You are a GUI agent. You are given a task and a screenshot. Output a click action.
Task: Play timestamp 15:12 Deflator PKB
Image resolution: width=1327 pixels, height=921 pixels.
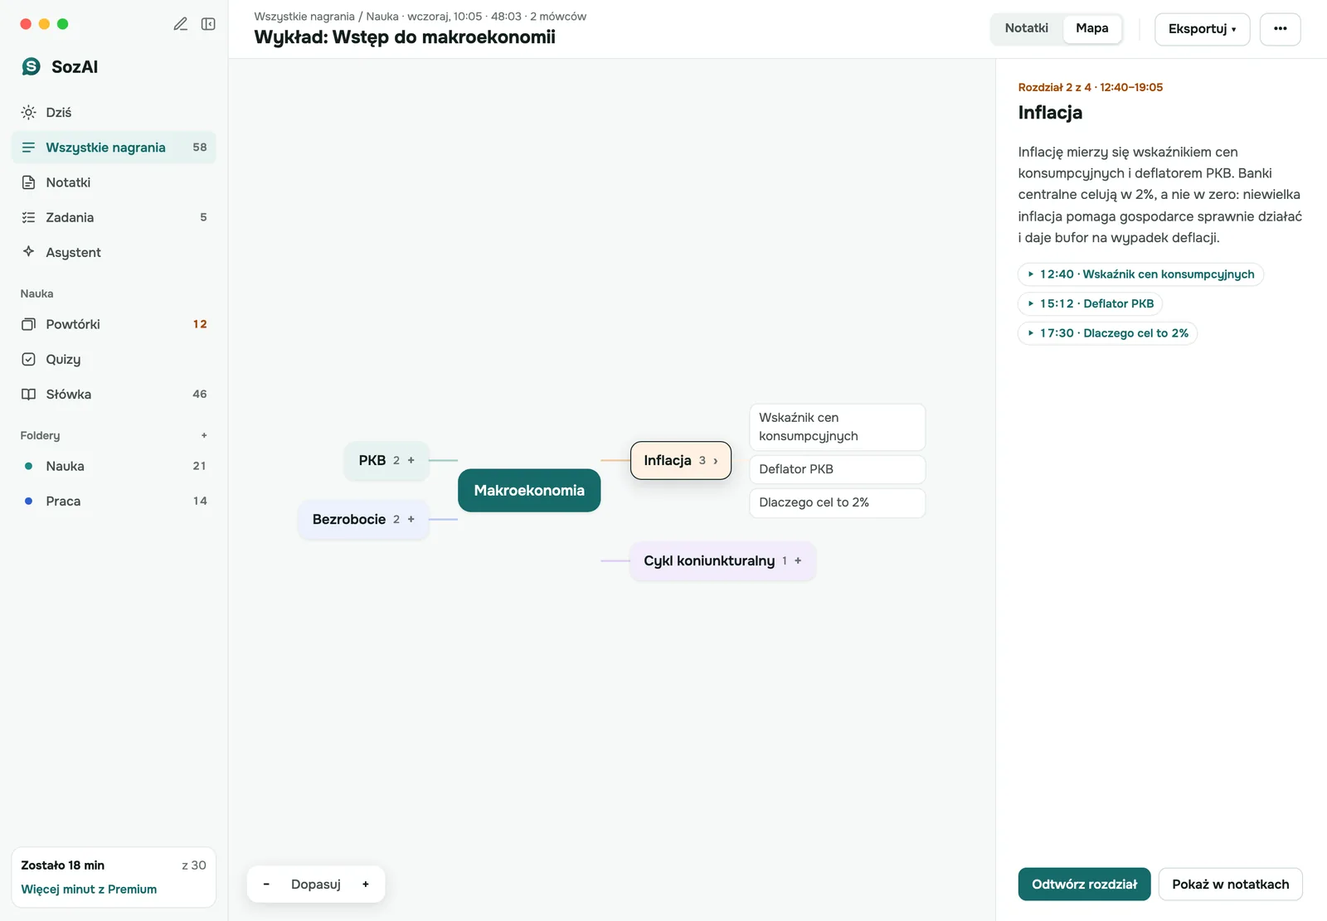(1090, 303)
